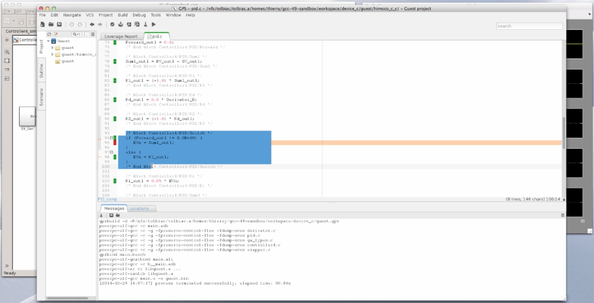The width and height of the screenshot is (594, 303).
Task: Click the Undo arrow icon
Action: click(72, 24)
